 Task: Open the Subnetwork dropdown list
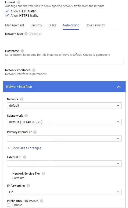(64, 122)
